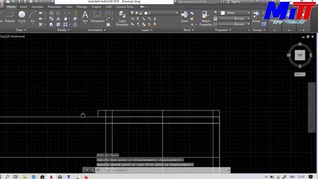Click the Linear dimension icon
This screenshot has height=179, width=318.
pyautogui.click(x=108, y=13)
